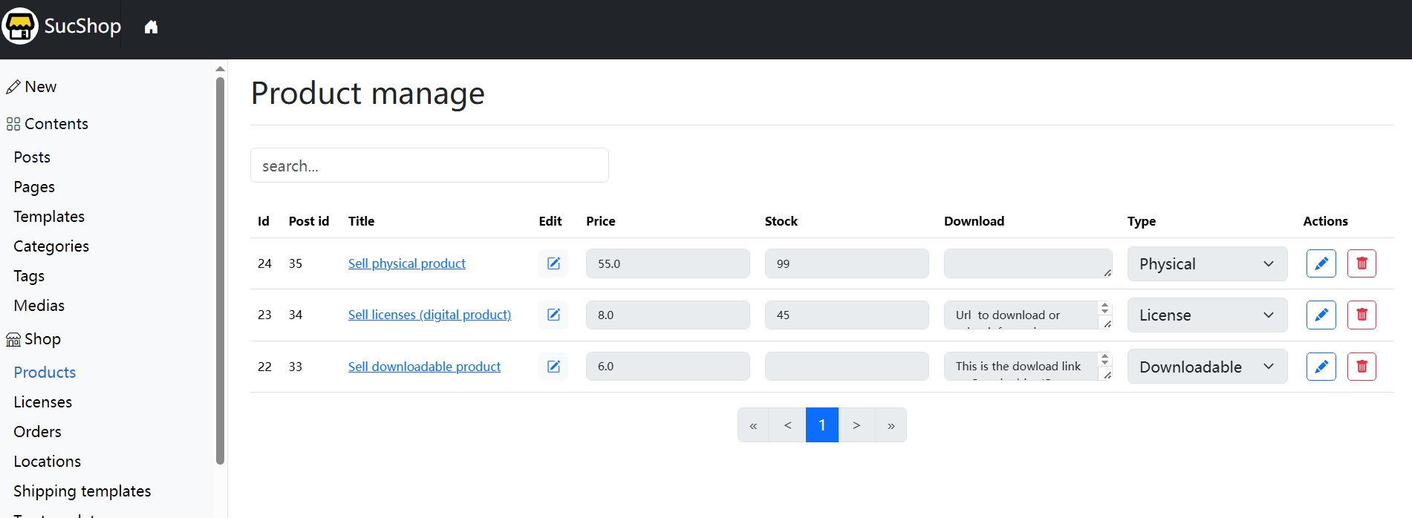Delete the Sell licenses product row
The width and height of the screenshot is (1412, 518).
[x=1361, y=315]
